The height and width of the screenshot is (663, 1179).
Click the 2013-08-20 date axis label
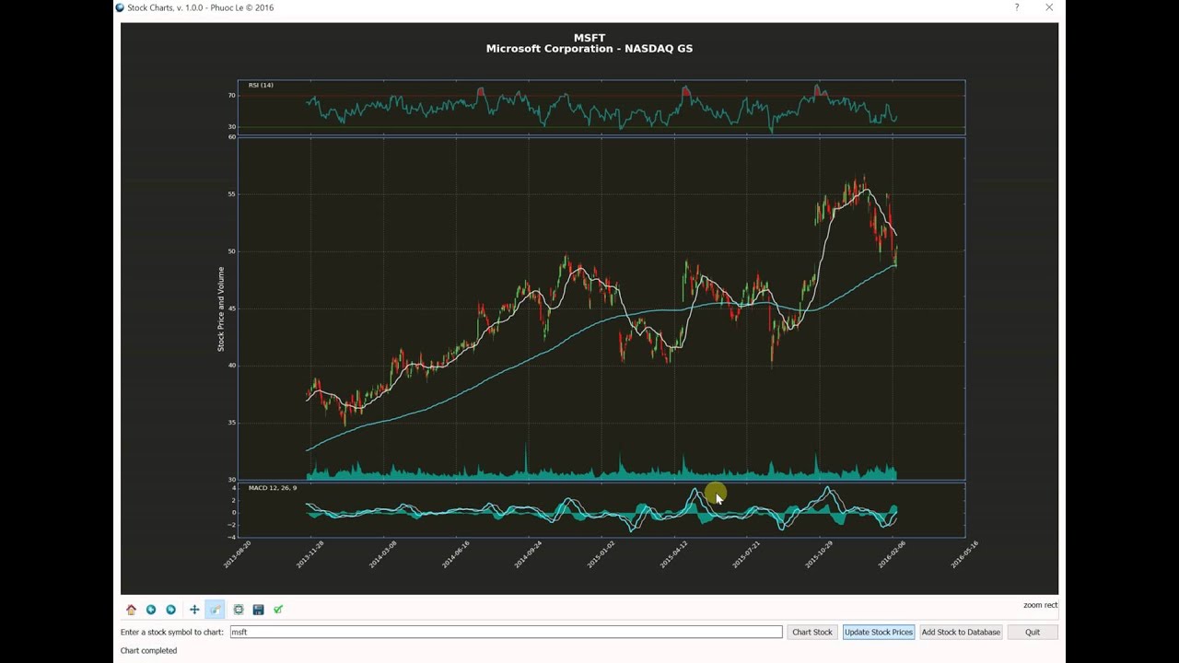(x=236, y=554)
